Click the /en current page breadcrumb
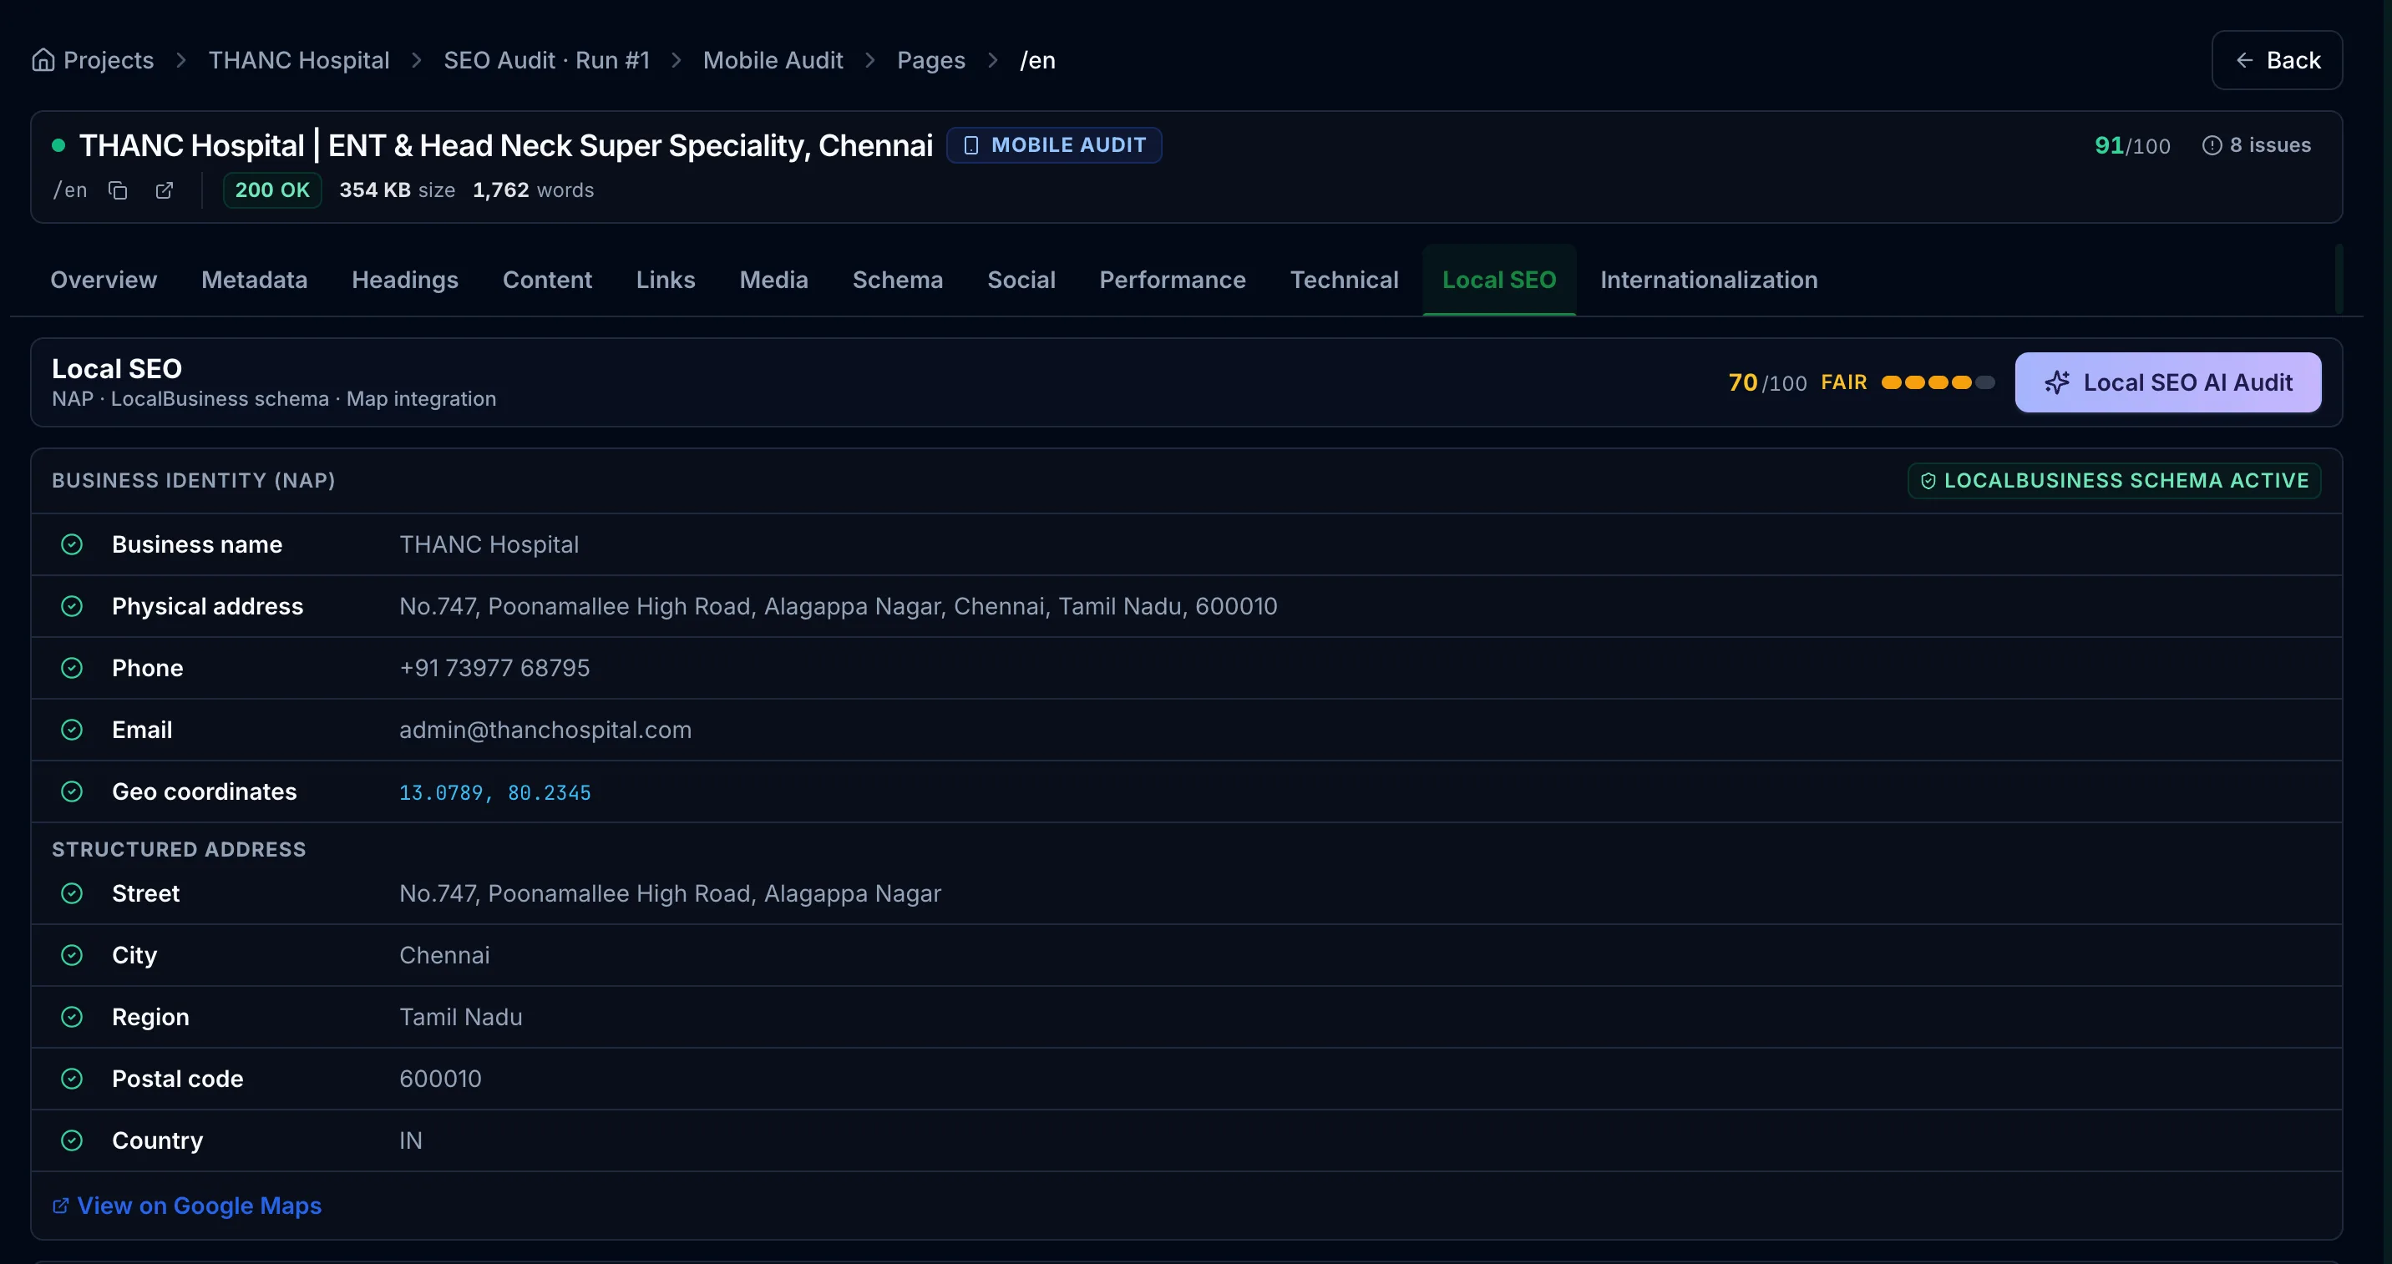2392x1264 pixels. click(1037, 60)
